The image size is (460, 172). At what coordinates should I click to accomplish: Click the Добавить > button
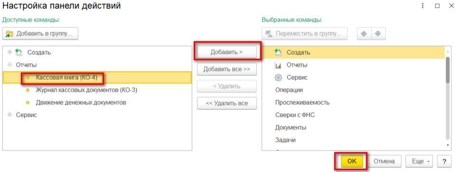(x=226, y=52)
